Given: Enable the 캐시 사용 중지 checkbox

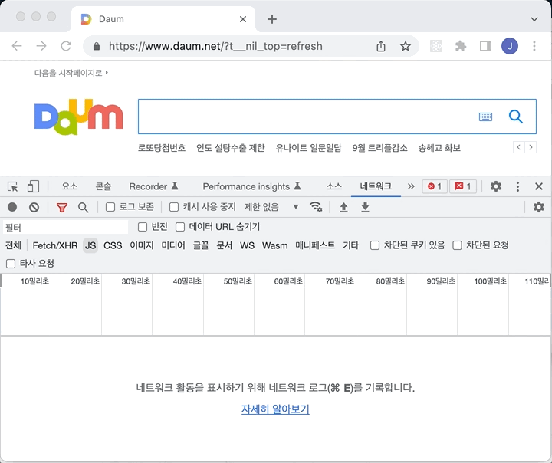Looking at the screenshot, I should coord(174,207).
